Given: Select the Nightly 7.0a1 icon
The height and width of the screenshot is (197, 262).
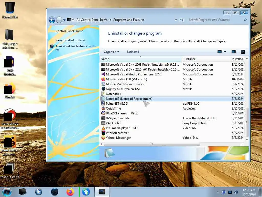Looking at the screenshot, I should (x=103, y=89).
